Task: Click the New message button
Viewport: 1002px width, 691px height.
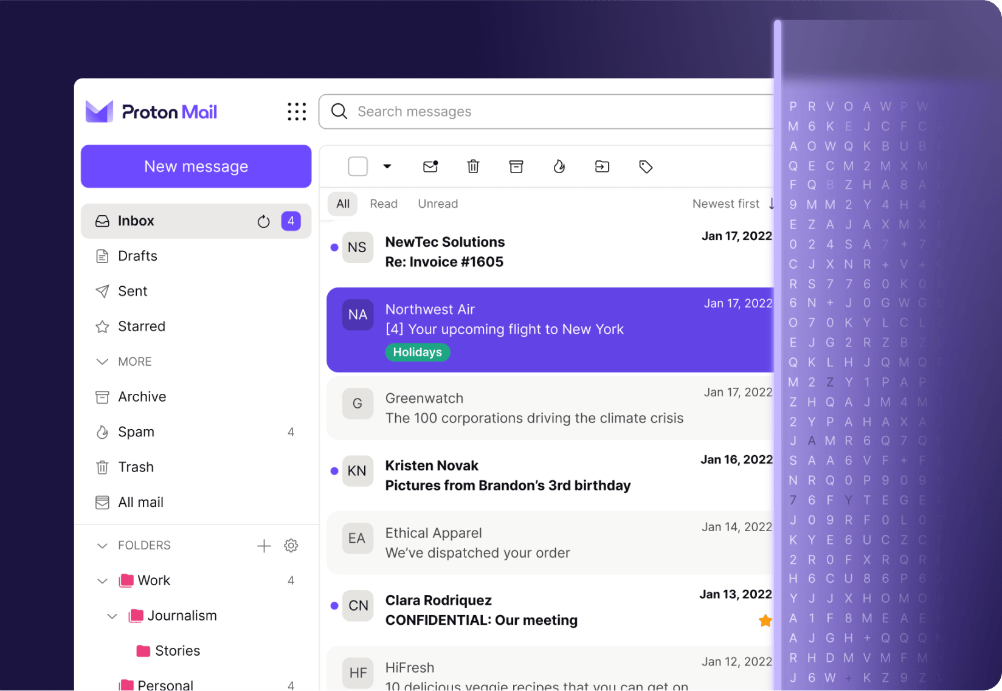Action: 196,166
